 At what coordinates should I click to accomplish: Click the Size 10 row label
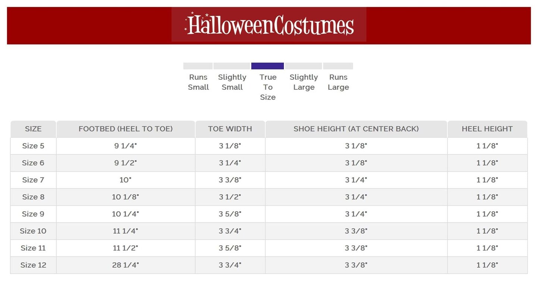33,231
